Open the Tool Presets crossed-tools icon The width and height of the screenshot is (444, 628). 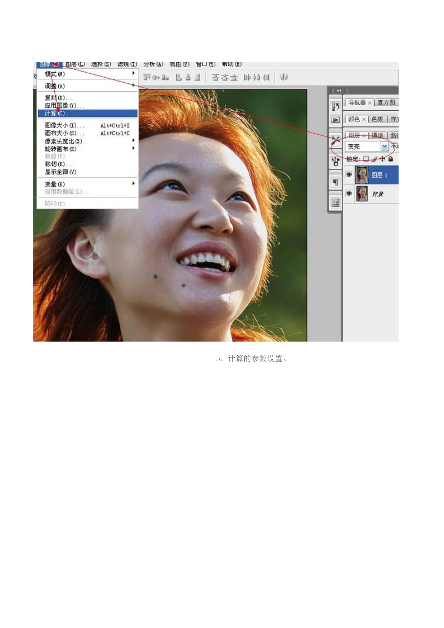click(x=335, y=140)
